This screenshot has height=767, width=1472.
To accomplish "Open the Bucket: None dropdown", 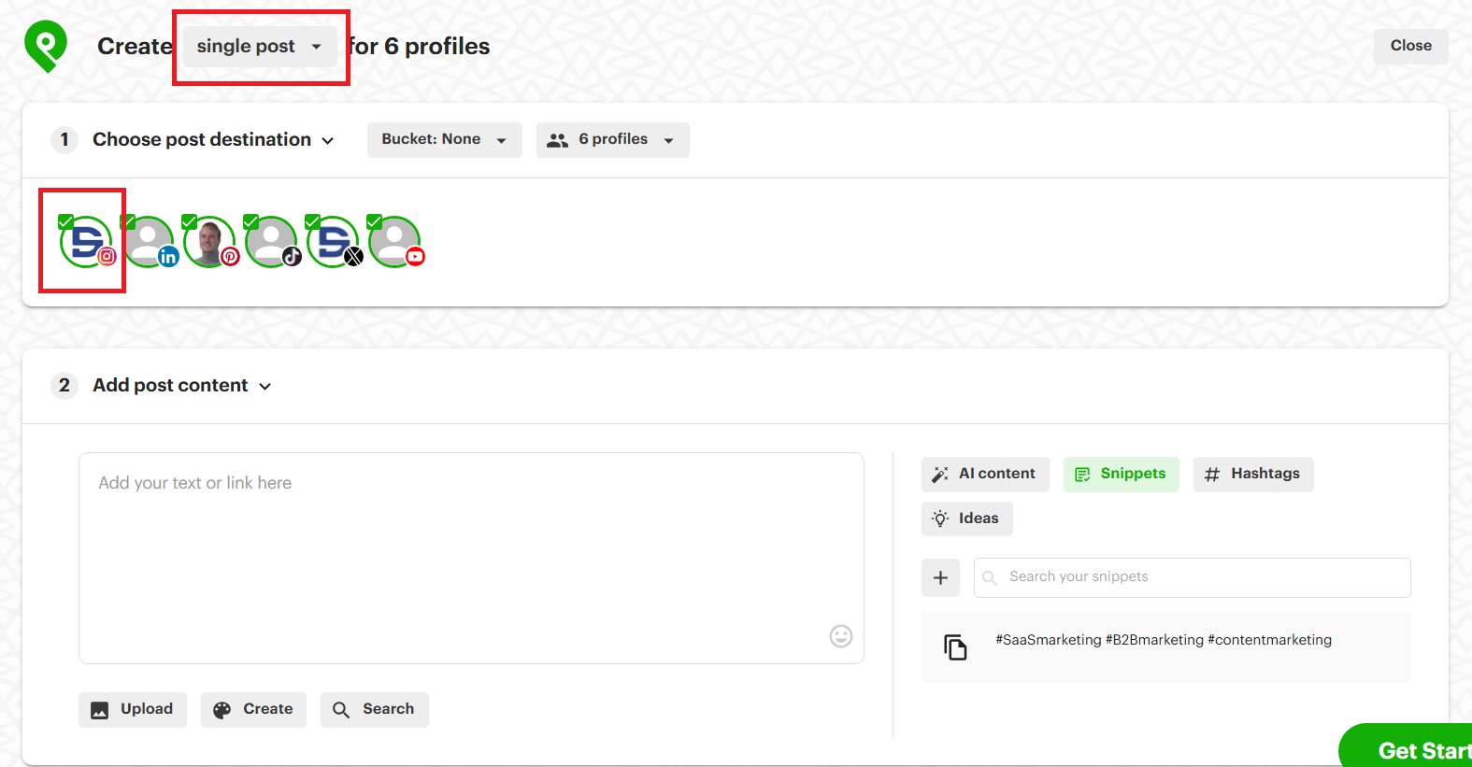I will coord(444,140).
